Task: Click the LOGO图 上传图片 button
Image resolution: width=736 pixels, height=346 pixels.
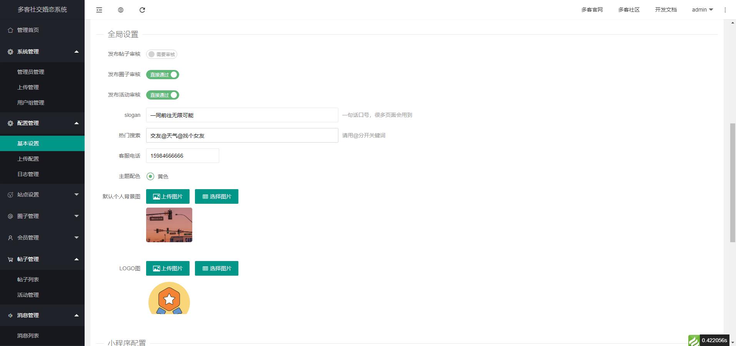Action: tap(168, 268)
